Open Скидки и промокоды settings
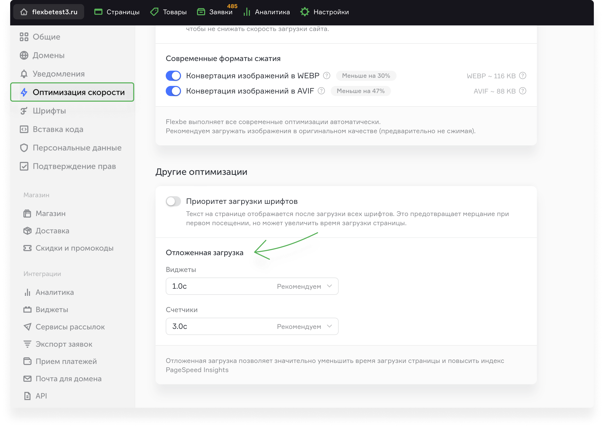Screen dimensions: 604x428 pyautogui.click(x=69, y=248)
